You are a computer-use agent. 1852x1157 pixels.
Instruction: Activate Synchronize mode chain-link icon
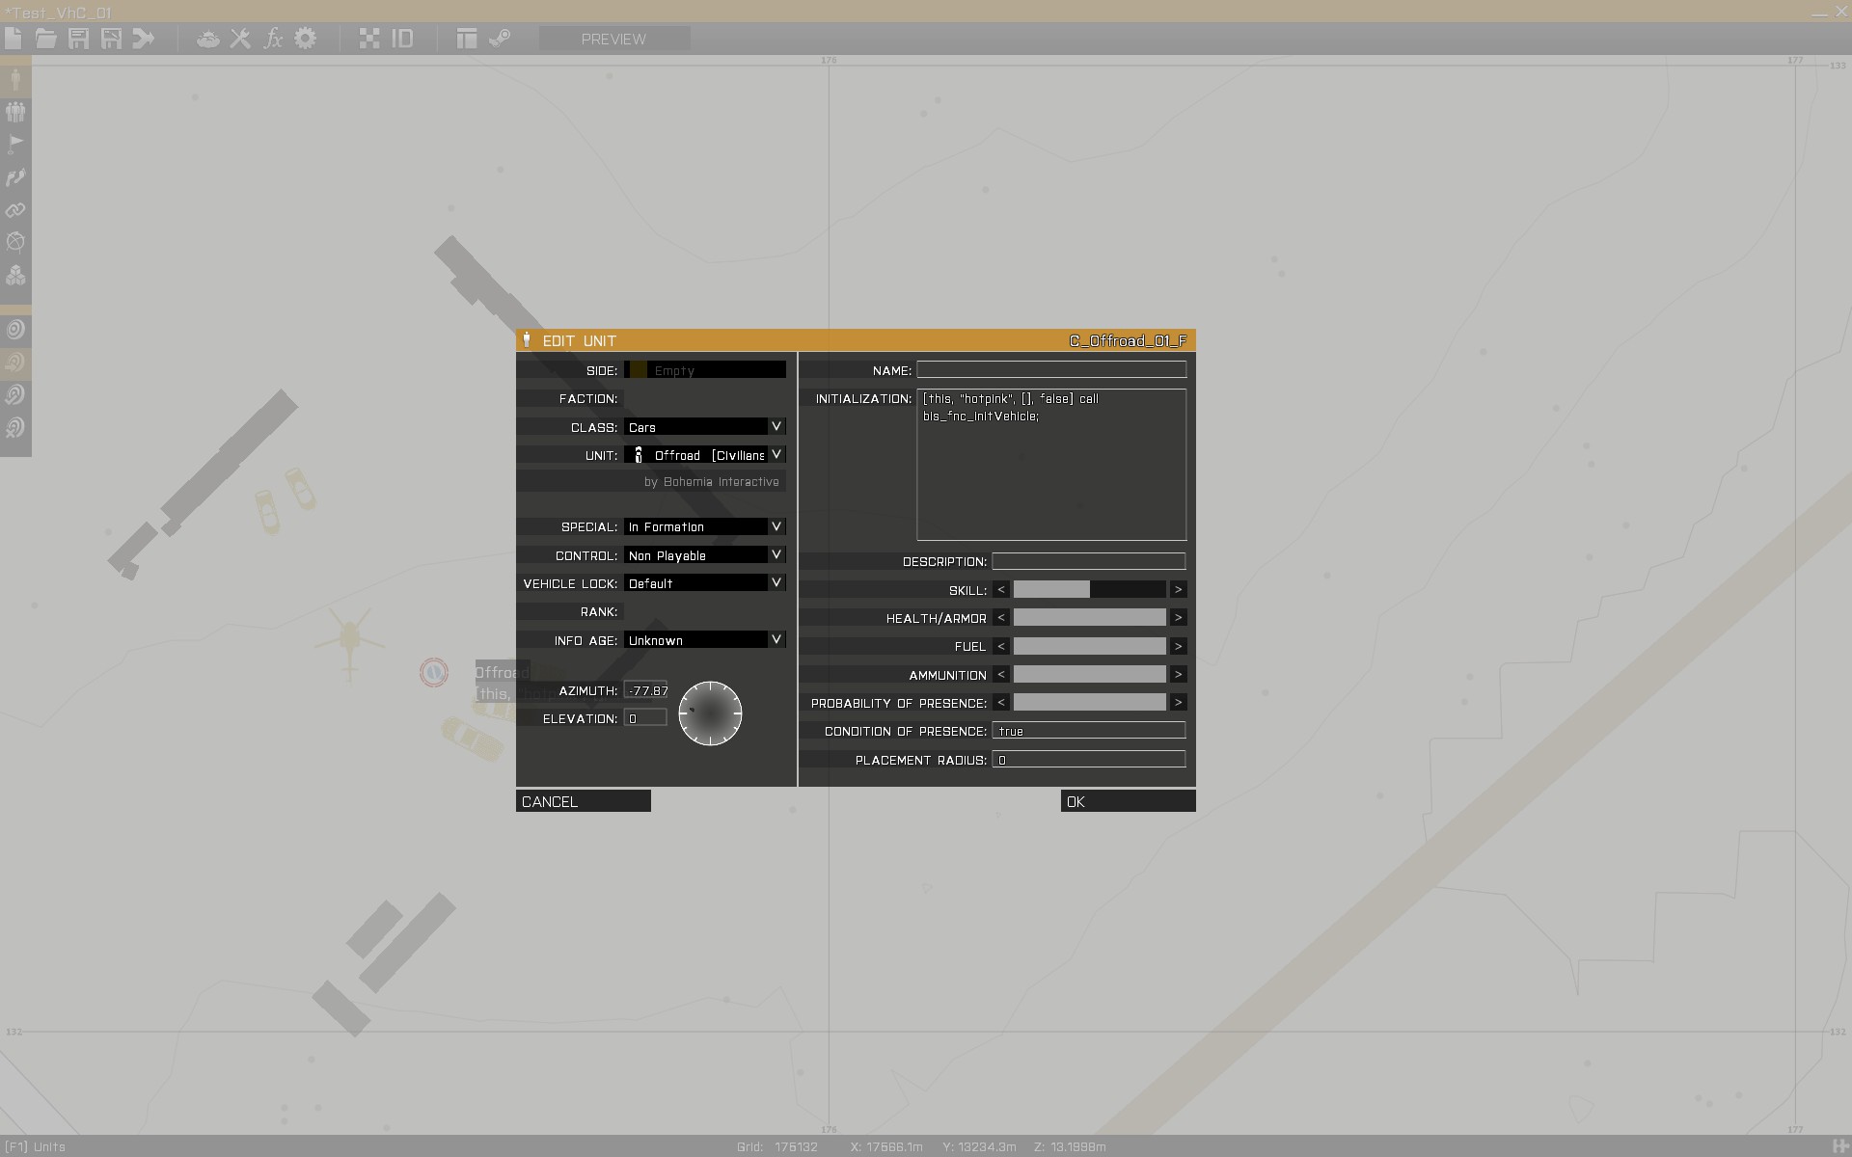[x=14, y=210]
